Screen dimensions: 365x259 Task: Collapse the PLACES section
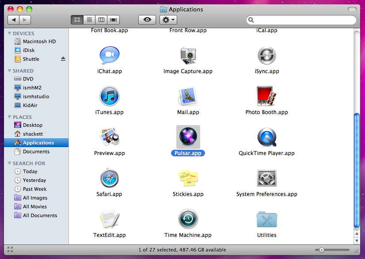tap(10, 117)
